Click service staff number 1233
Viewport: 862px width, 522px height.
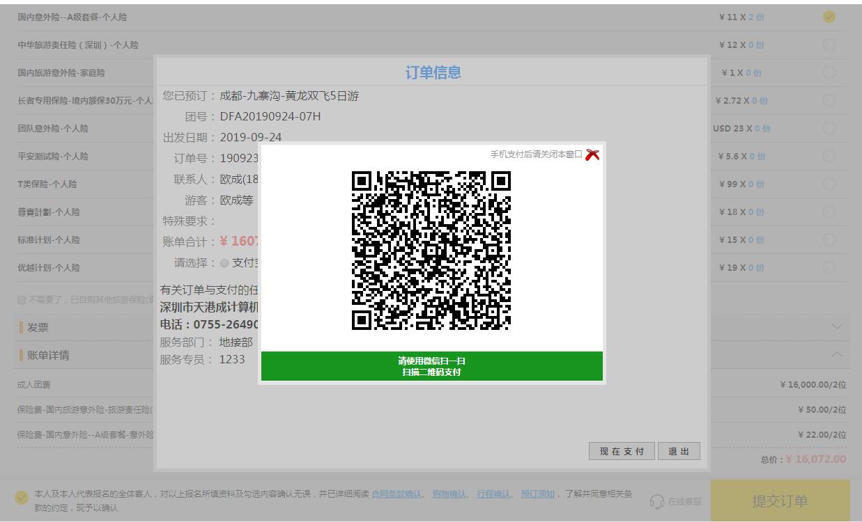(232, 360)
